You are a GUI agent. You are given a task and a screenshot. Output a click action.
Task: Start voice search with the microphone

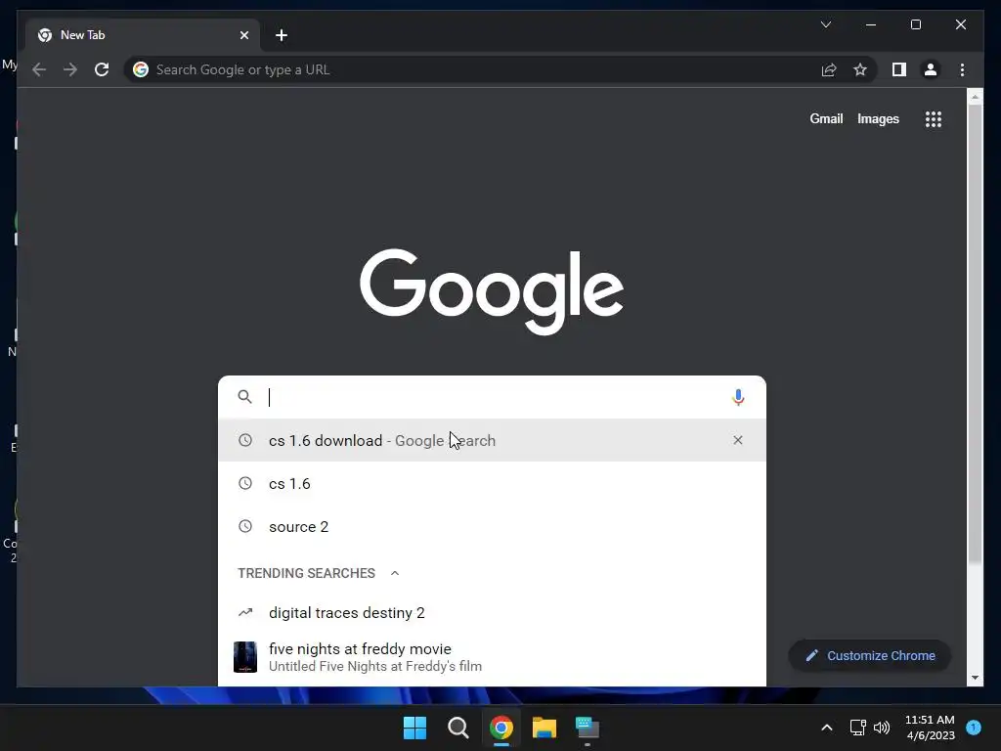[738, 397]
